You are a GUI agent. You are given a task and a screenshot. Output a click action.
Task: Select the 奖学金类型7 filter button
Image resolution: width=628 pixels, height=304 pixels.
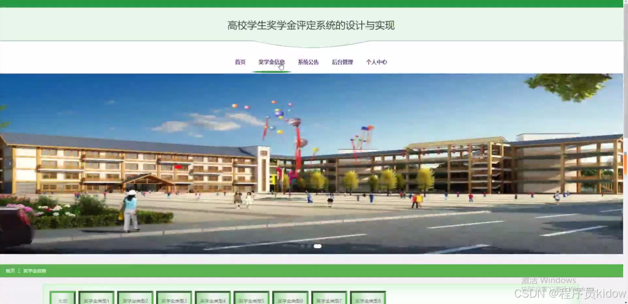(x=329, y=299)
